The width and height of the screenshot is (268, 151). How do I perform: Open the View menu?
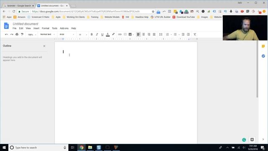(x=28, y=28)
